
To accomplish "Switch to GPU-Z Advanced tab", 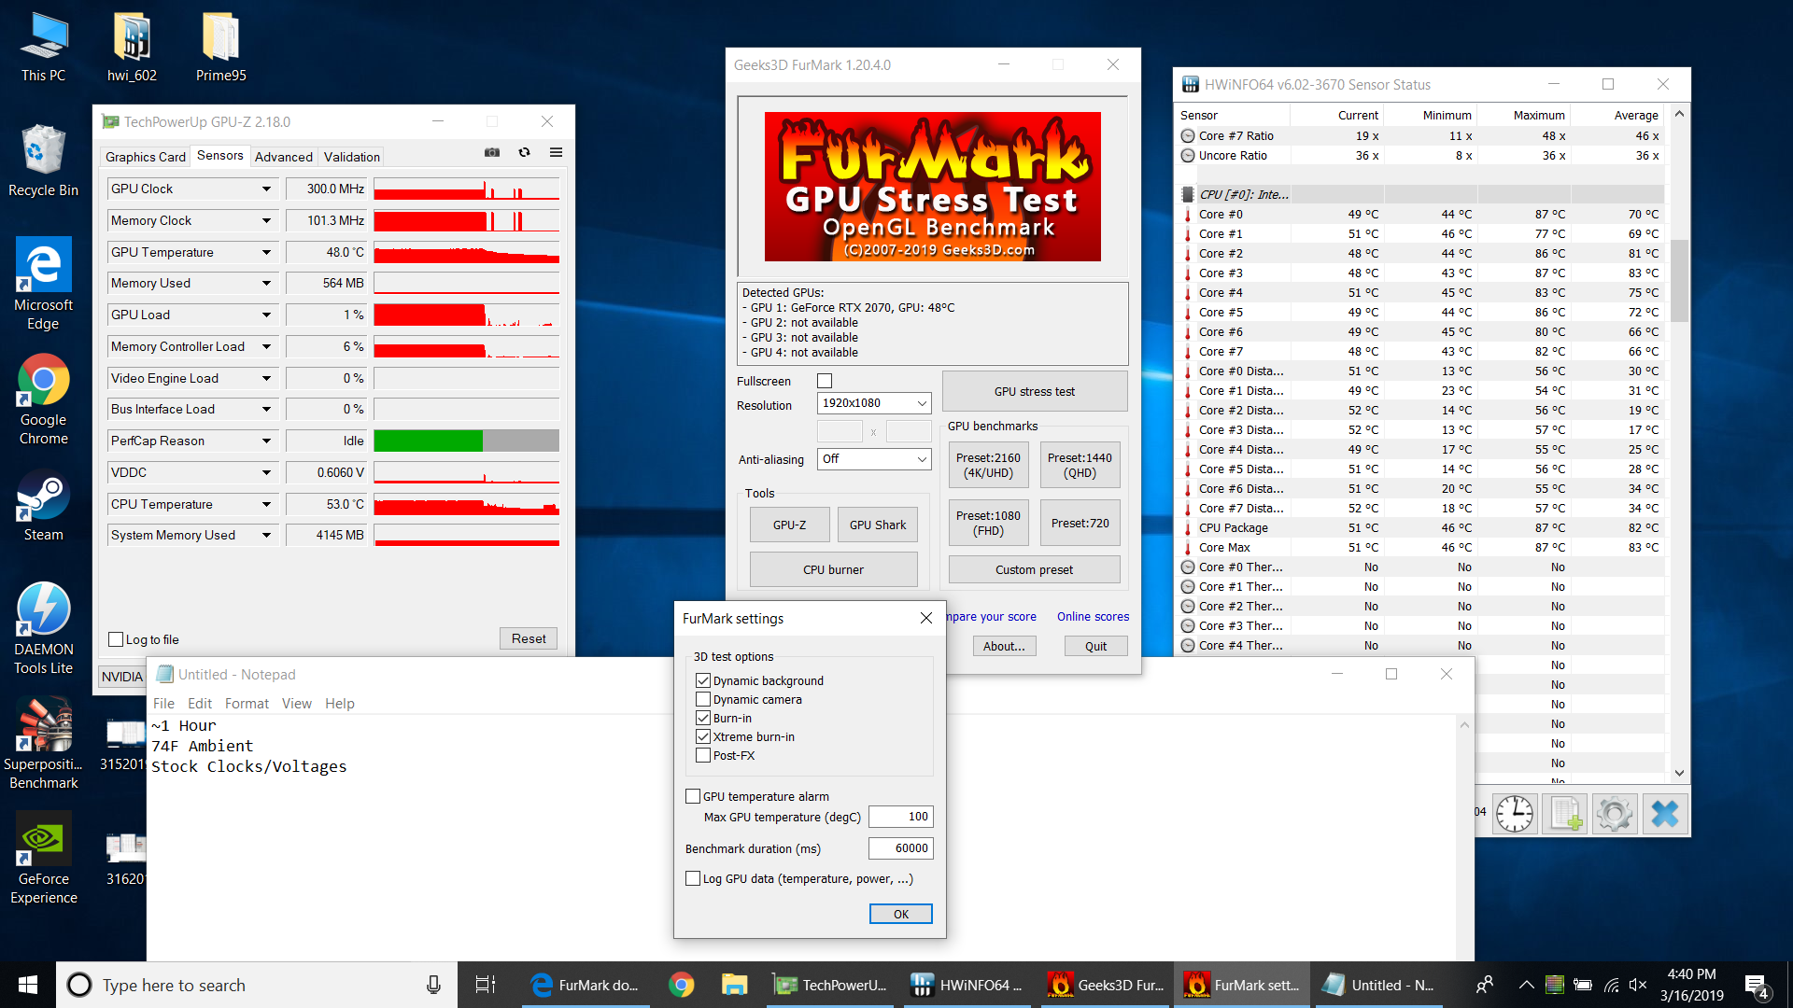I will tap(284, 157).
